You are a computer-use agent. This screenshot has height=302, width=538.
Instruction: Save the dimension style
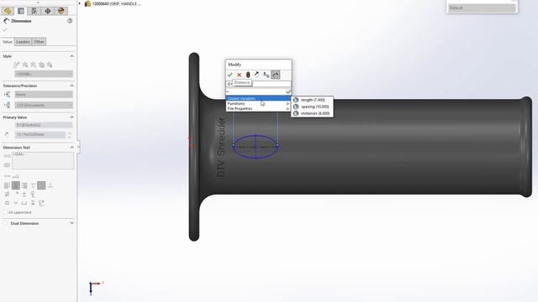(x=41, y=65)
